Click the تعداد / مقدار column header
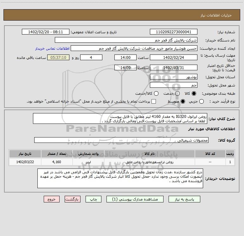Image resolution: width=244 pixels, height=236 pixels. pyautogui.click(x=57, y=154)
